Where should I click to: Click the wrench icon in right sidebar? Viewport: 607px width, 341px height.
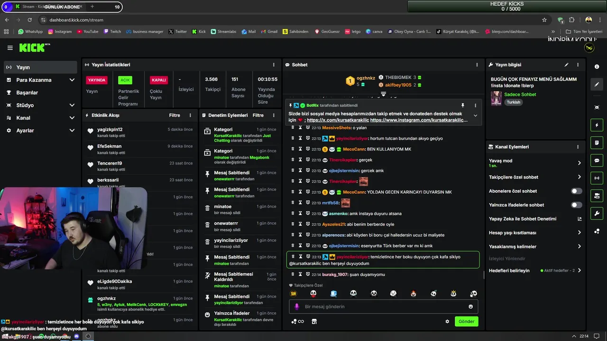click(597, 213)
